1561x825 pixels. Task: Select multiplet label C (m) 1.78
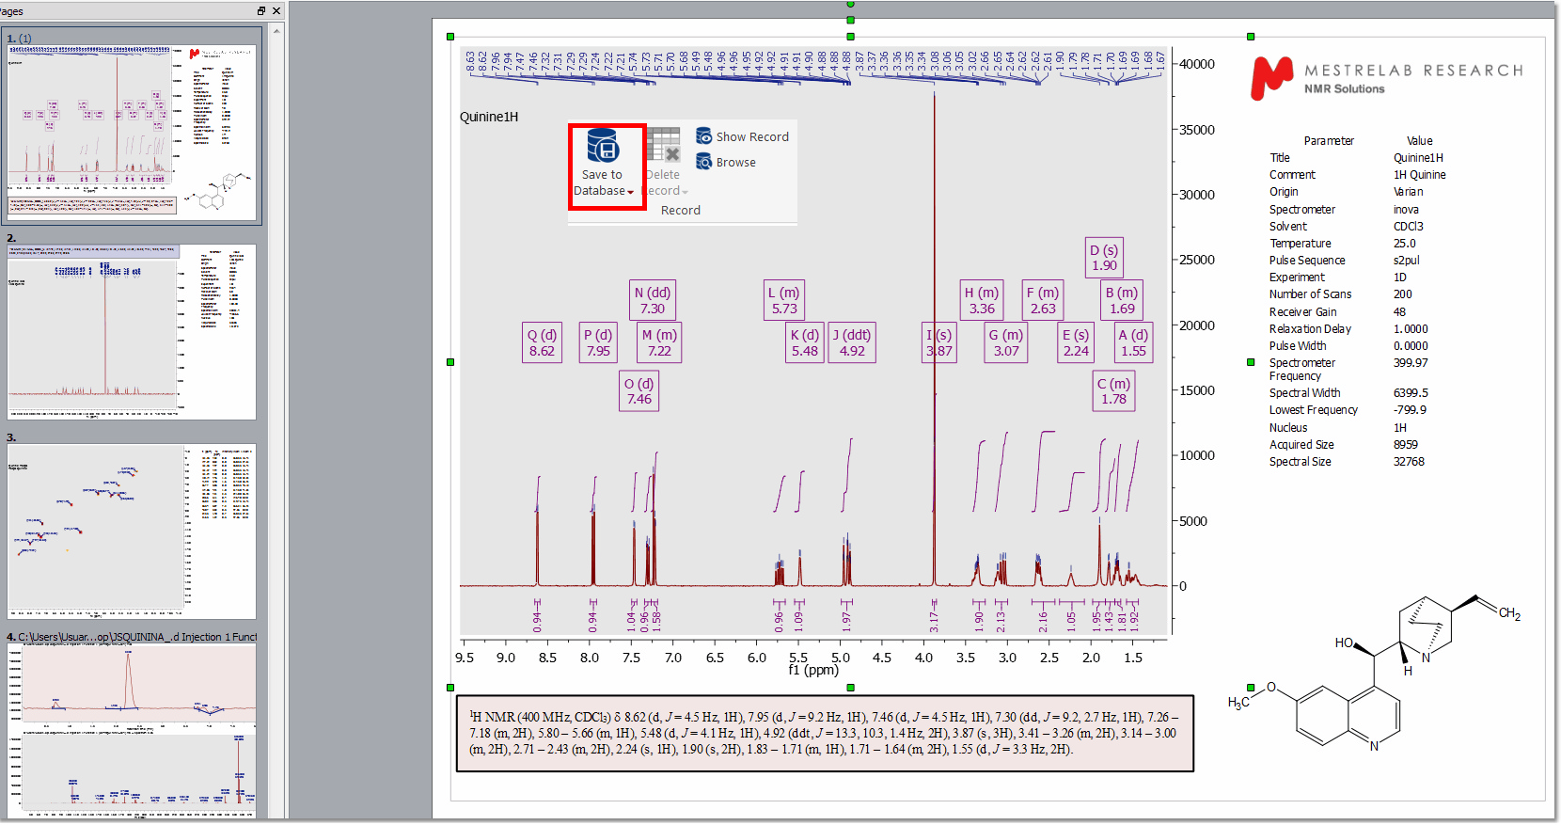1114,390
